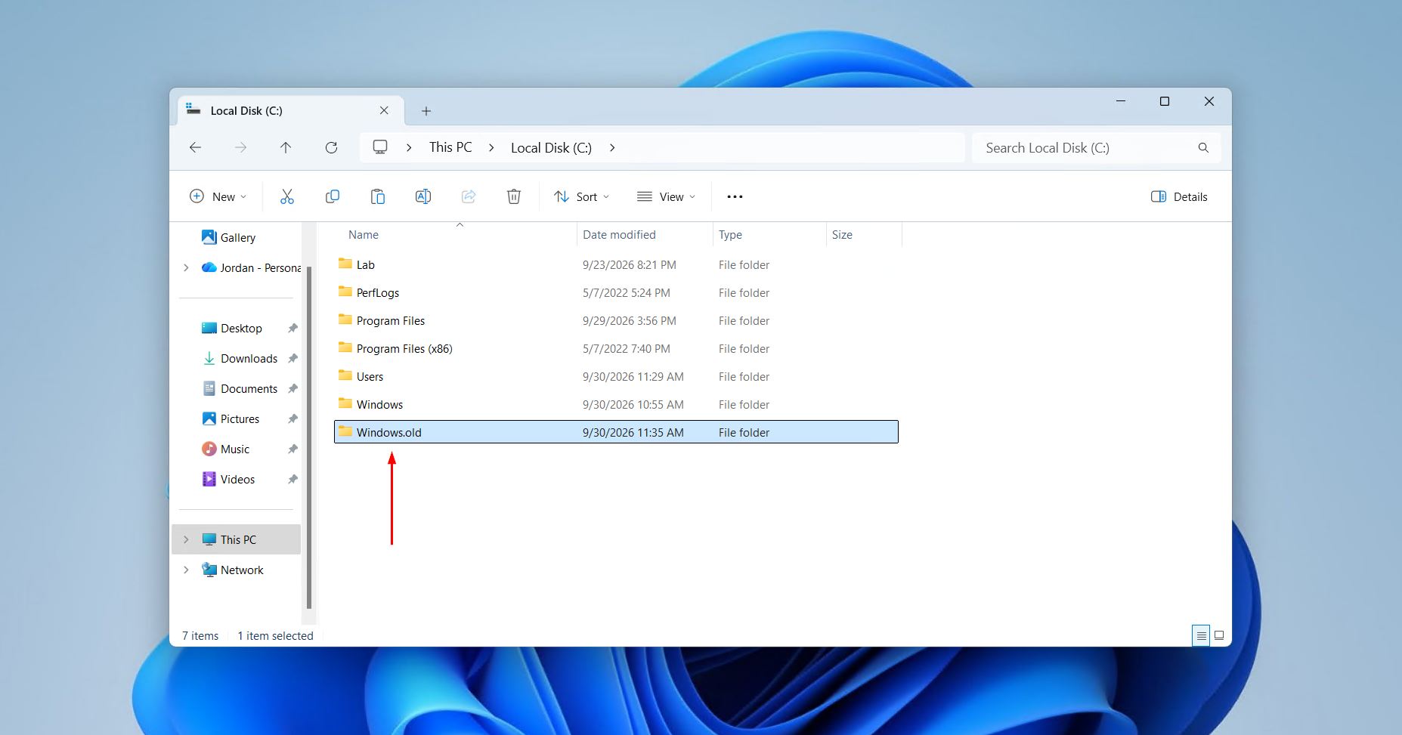Viewport: 1402px width, 735px height.
Task: Click the Cut scissors icon
Action: [x=287, y=196]
